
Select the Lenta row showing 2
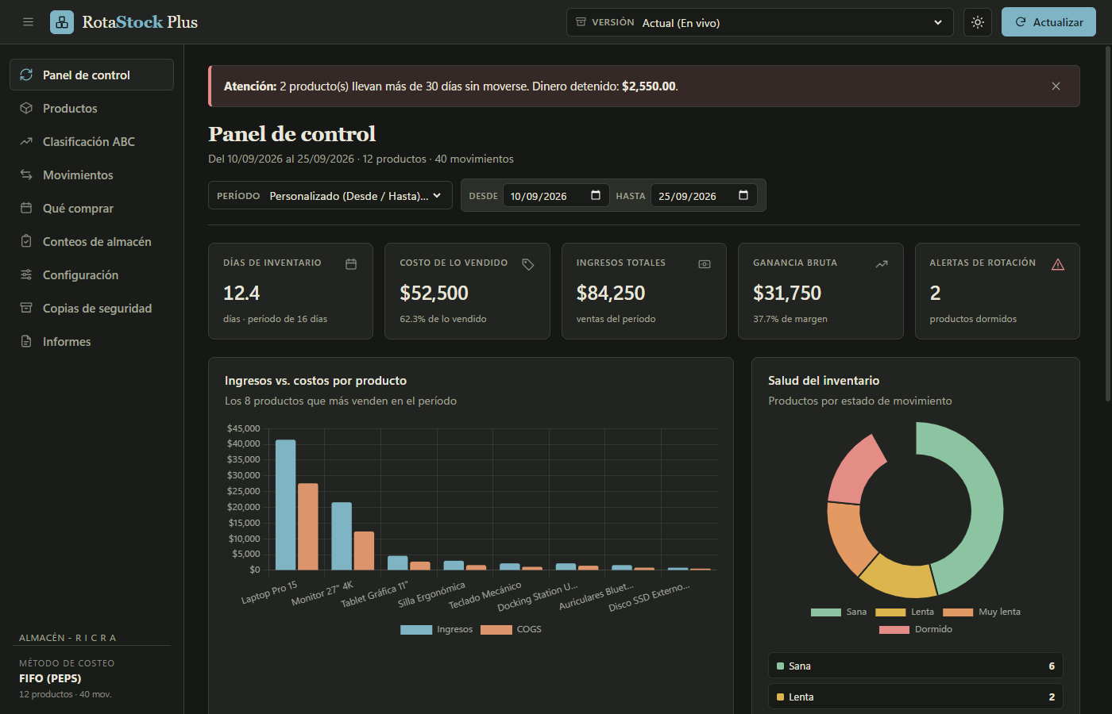tap(915, 697)
